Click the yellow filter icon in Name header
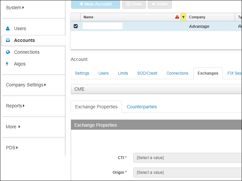Screen dimensions: 242x181 coord(183,17)
